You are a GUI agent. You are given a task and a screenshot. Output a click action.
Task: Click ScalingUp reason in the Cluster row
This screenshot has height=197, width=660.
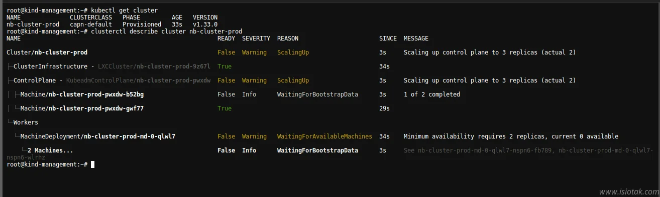(x=293, y=52)
